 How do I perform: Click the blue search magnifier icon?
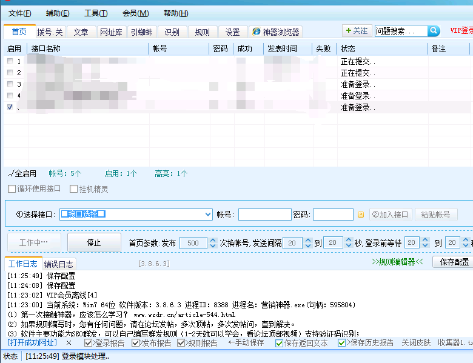click(x=434, y=31)
